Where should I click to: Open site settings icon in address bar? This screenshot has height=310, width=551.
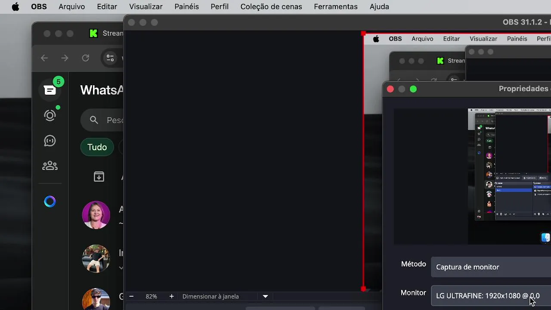point(110,58)
